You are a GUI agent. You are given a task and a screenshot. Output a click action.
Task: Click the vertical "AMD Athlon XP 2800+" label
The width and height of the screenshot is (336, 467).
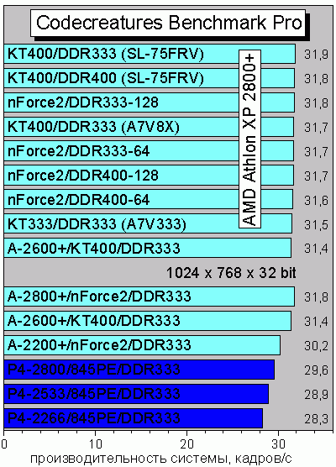click(249, 139)
